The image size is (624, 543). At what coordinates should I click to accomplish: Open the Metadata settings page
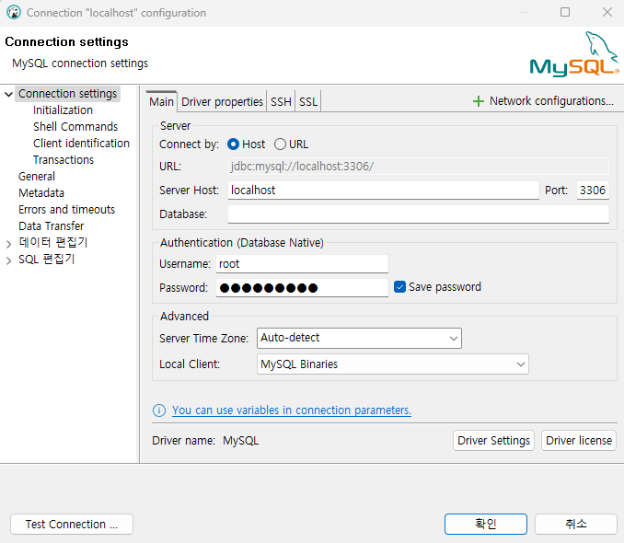(41, 193)
